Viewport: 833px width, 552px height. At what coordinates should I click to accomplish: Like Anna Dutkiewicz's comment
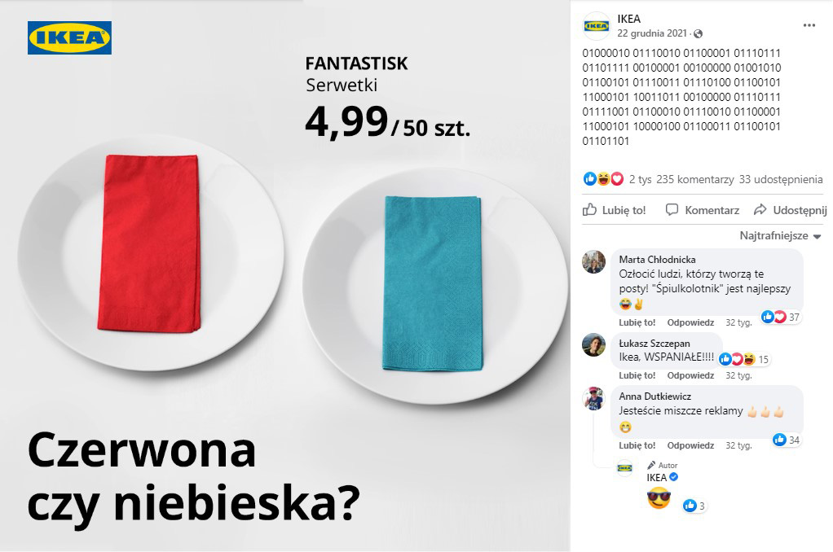coord(637,446)
